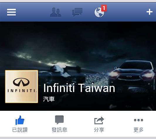Toggle the blue thumbs-up liked icon
Viewport: 156px width, 139px height.
[20, 120]
